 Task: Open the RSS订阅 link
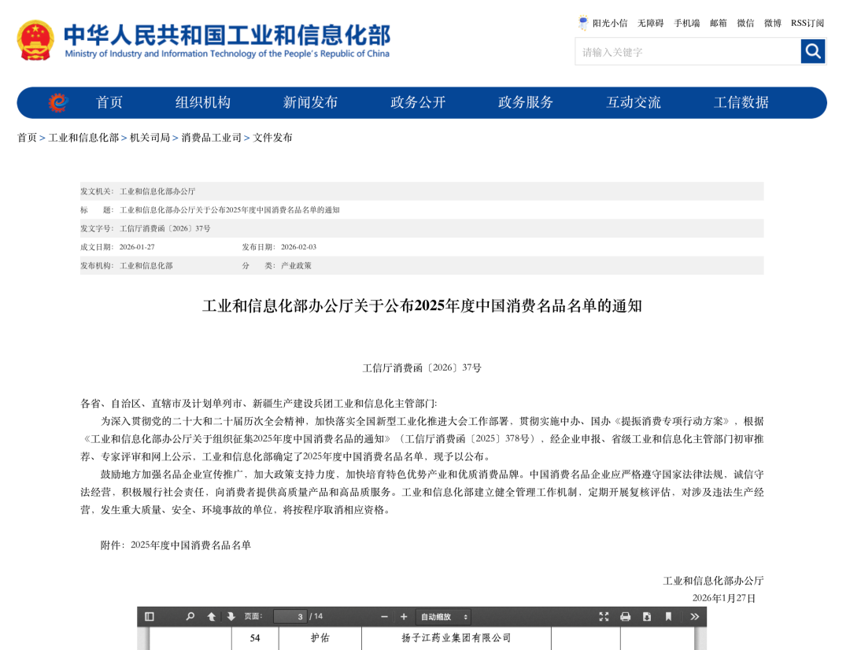tap(807, 23)
